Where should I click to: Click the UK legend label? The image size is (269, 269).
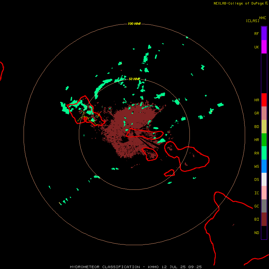click(x=256, y=47)
